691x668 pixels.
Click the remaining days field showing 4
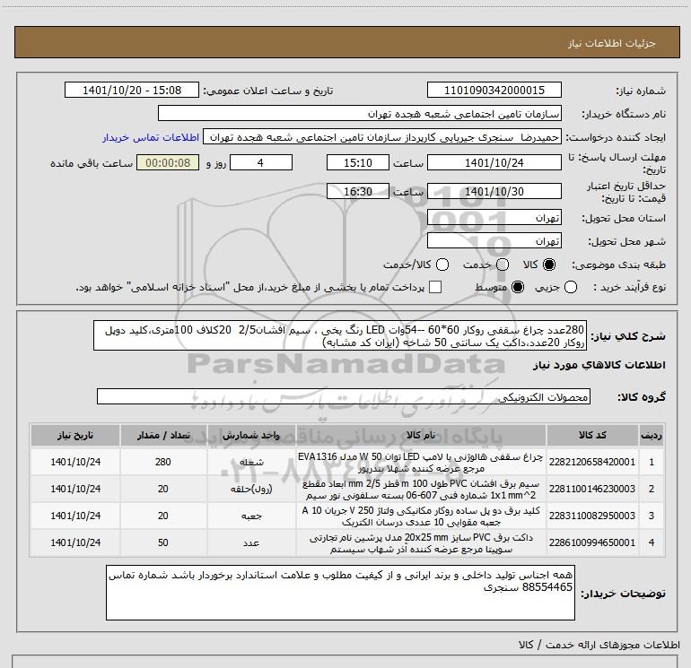pos(261,162)
